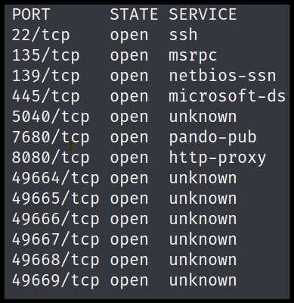
Task: Select the ssh service name
Action: click(x=183, y=35)
